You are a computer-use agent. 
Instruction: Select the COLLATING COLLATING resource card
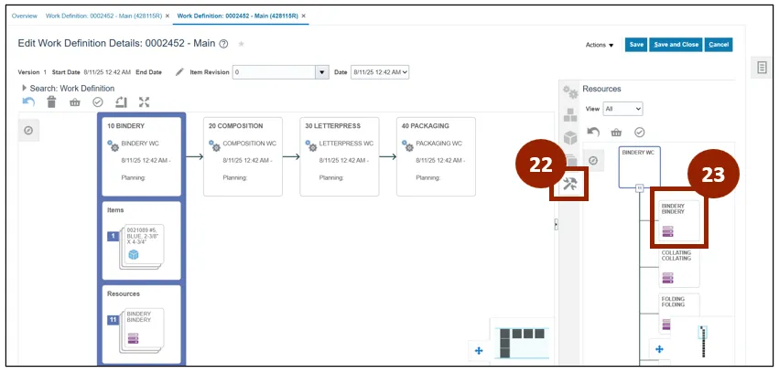(x=679, y=267)
